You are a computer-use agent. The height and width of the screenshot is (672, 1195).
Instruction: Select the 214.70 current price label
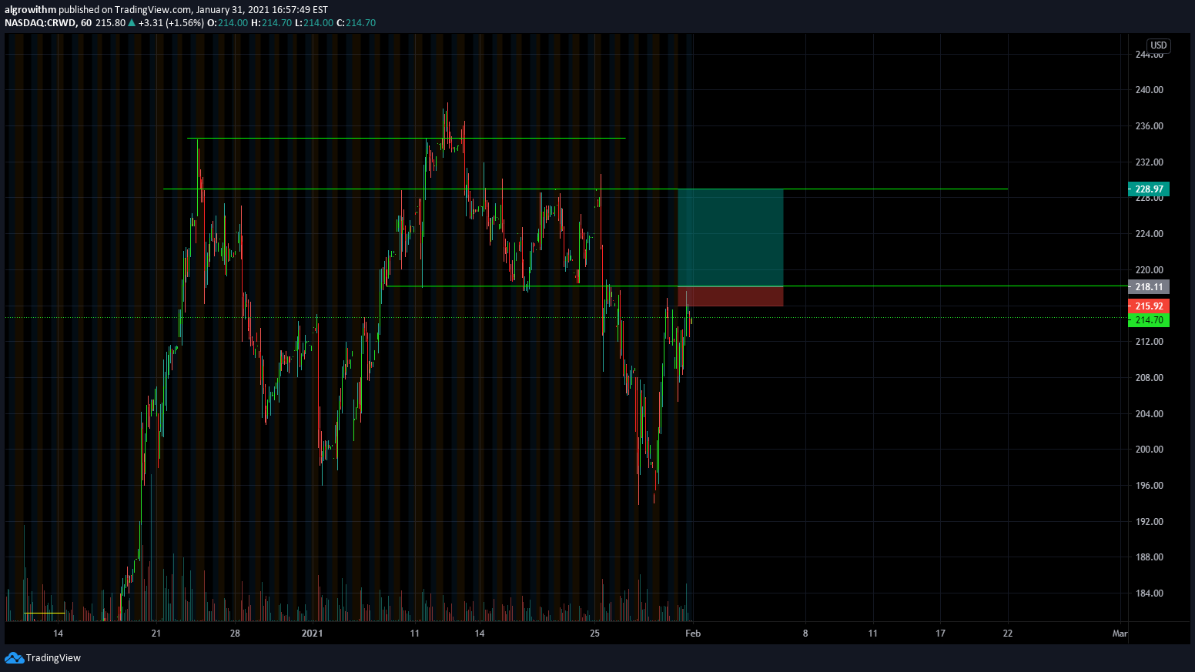point(1149,319)
